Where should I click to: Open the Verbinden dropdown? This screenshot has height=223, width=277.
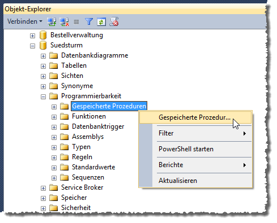pos(25,21)
